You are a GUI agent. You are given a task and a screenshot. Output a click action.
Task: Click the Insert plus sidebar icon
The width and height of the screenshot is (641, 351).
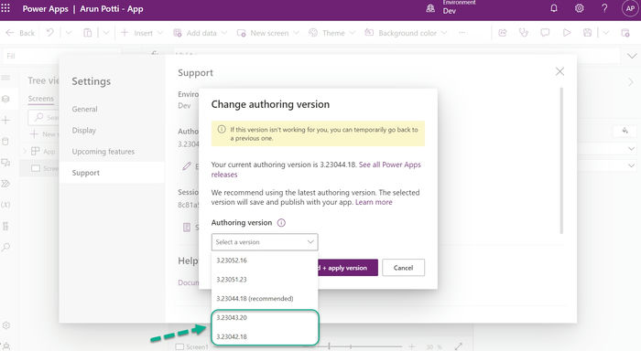[5, 120]
